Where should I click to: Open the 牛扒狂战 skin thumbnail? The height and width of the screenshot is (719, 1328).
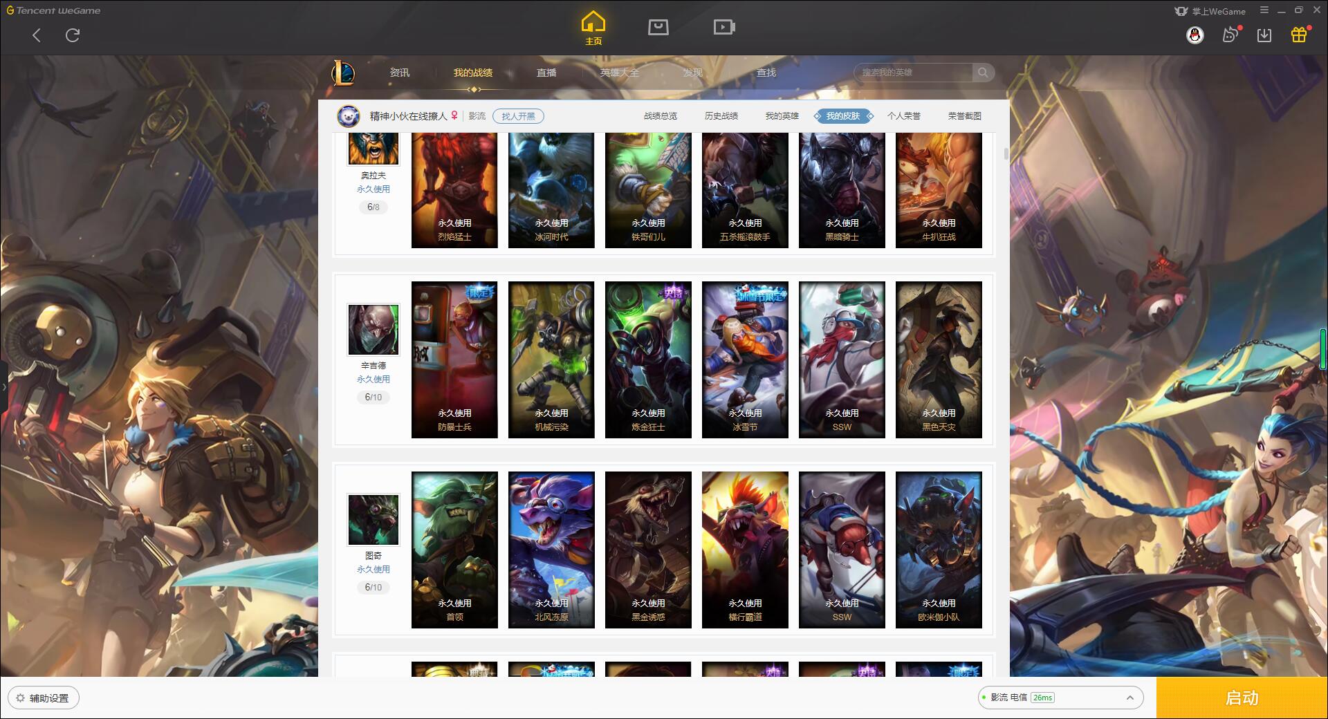[x=939, y=190]
